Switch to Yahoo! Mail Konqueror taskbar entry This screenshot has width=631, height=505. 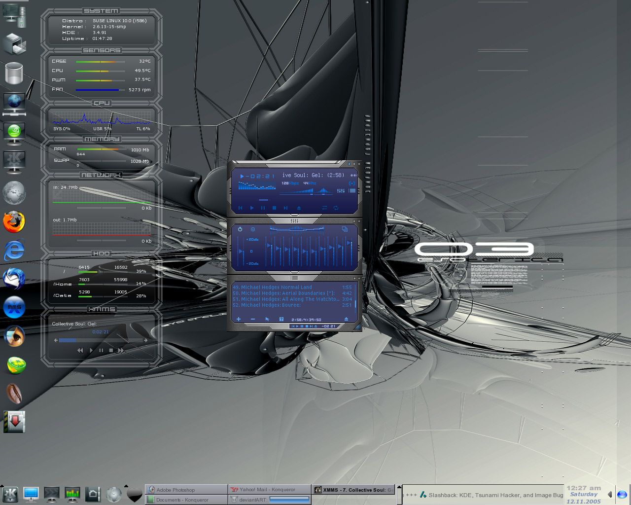(270, 490)
